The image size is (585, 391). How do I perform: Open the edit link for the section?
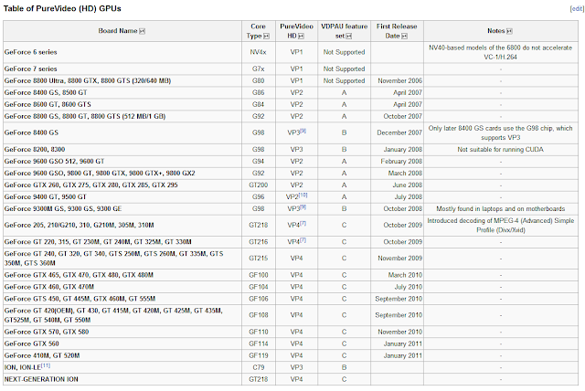click(x=577, y=8)
